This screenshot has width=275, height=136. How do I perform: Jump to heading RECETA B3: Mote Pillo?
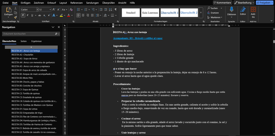click(22, 78)
